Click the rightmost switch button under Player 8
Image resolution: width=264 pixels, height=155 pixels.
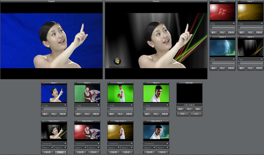coord(231,68)
